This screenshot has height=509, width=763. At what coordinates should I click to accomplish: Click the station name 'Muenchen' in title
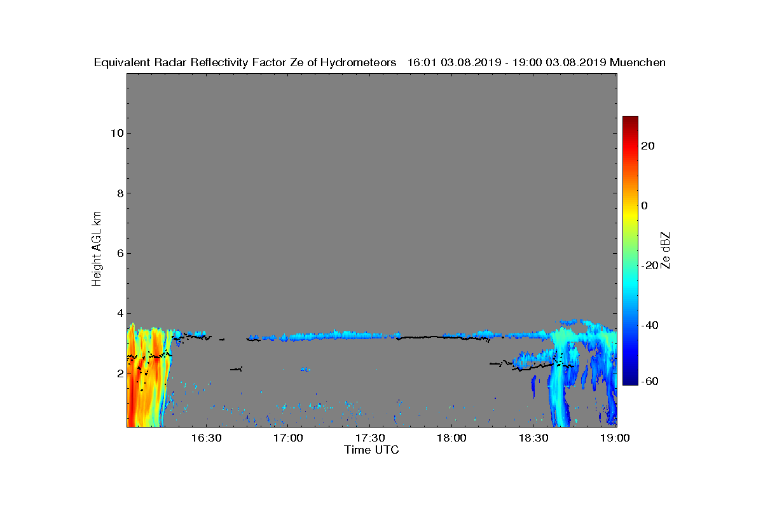coord(638,62)
